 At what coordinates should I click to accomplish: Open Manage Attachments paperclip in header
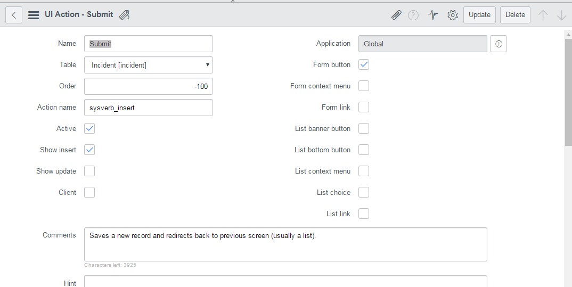click(396, 15)
